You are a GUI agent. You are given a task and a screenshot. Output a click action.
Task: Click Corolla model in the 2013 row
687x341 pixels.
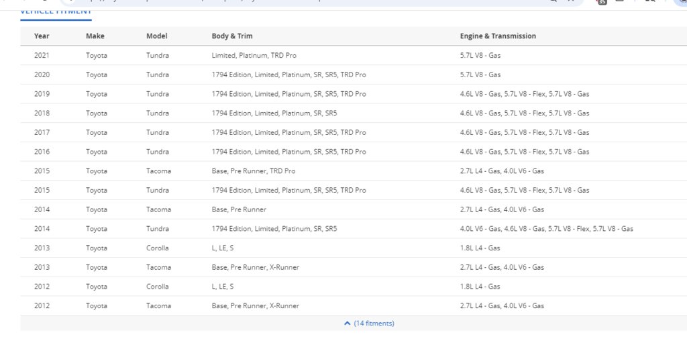click(157, 248)
